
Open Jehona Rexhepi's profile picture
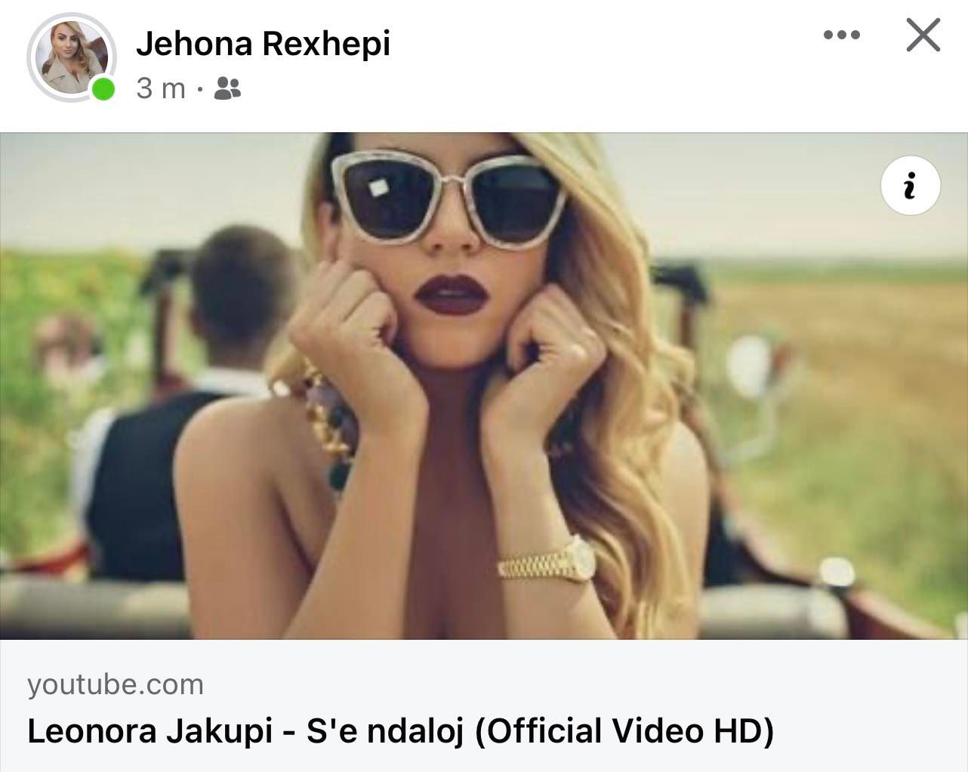[71, 56]
